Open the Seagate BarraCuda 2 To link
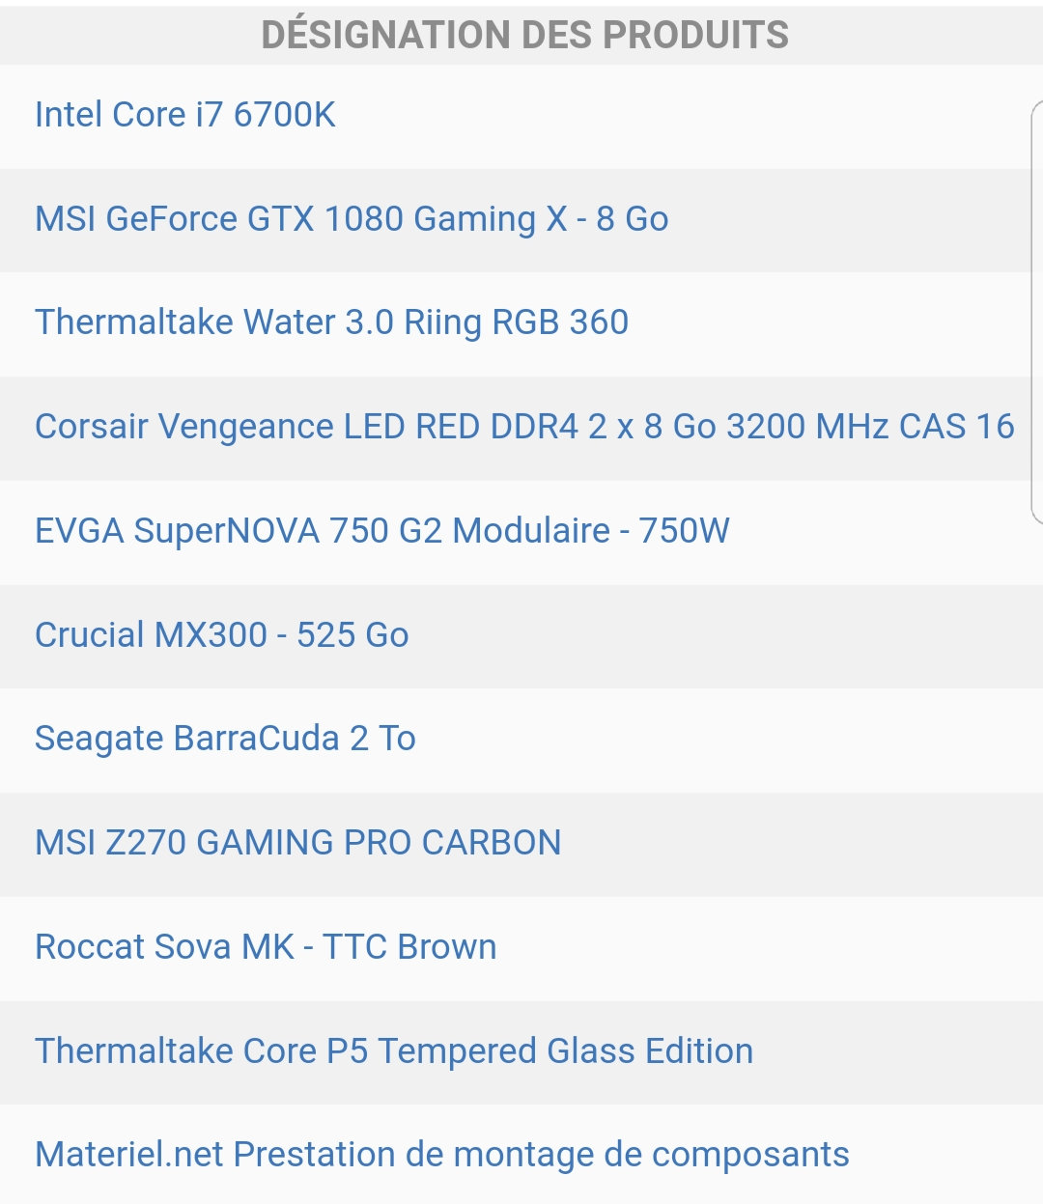 (225, 739)
